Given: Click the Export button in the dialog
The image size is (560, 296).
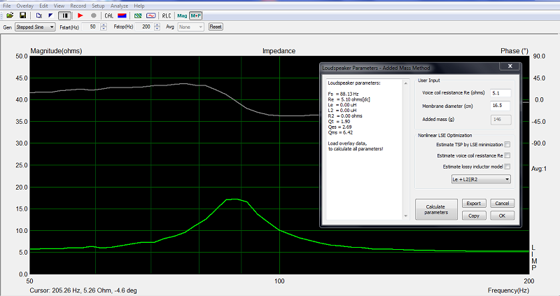Looking at the screenshot, I should tap(474, 203).
